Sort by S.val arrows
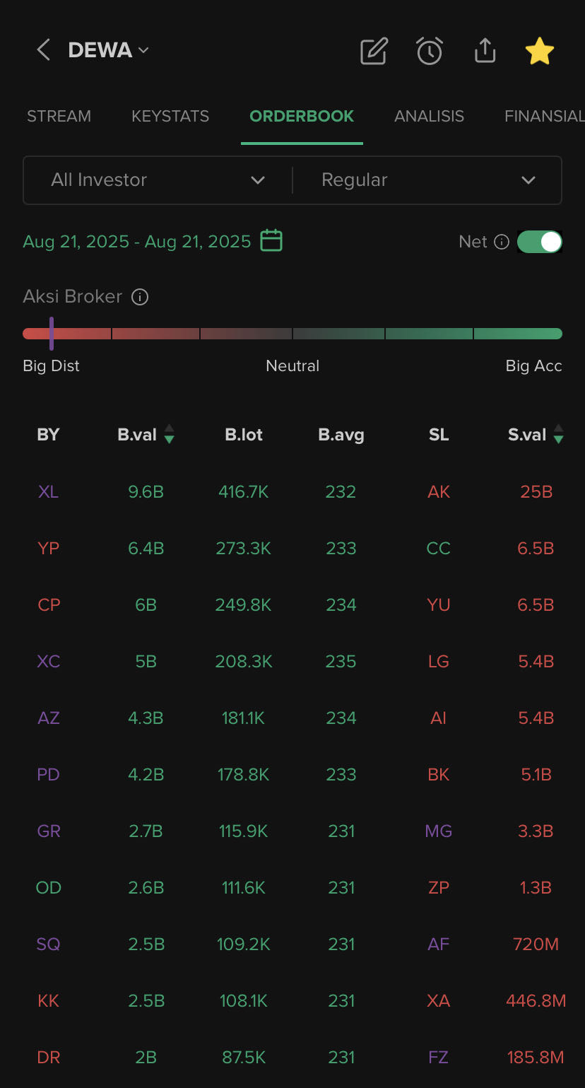The height and width of the screenshot is (1088, 585). (559, 434)
